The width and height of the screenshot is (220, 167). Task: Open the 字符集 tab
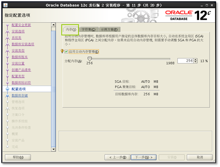(88, 30)
